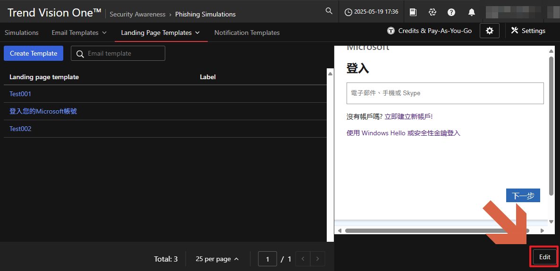The image size is (560, 271).
Task: Expand the Landing Page Templates dropdown chevron
Action: point(197,33)
